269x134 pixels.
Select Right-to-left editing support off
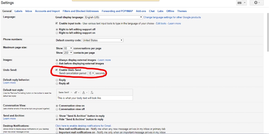click(57, 29)
